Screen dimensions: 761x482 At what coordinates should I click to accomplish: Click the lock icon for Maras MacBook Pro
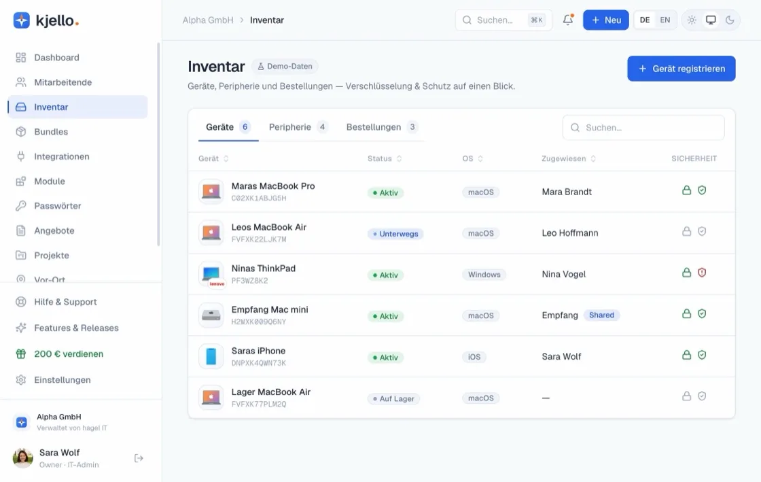(x=686, y=190)
